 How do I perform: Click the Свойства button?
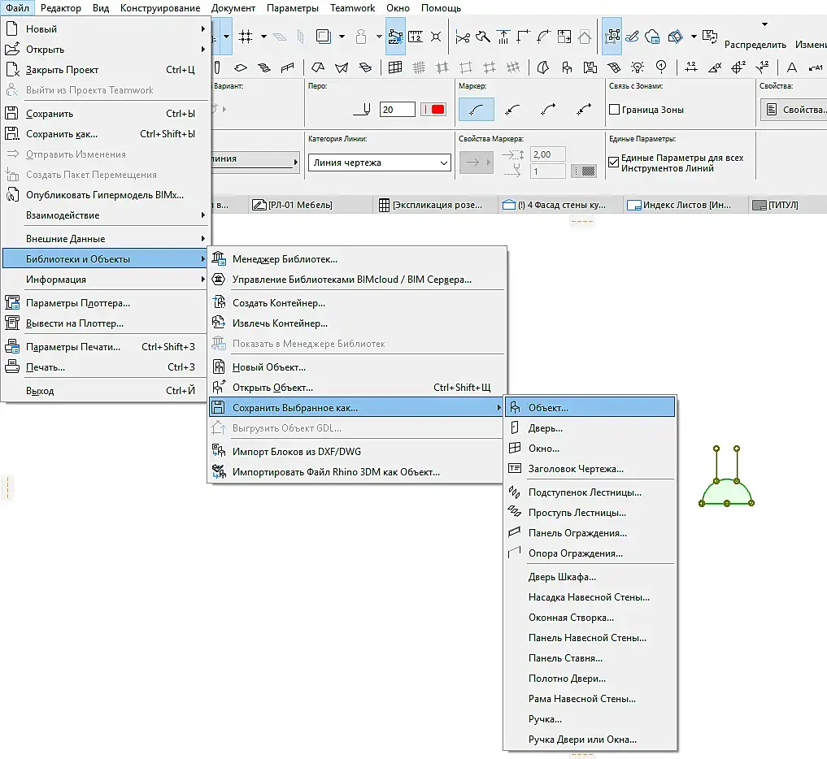794,109
